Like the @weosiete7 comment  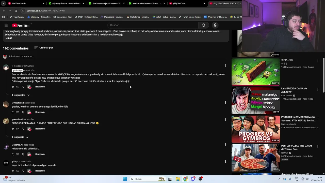tap(13, 129)
